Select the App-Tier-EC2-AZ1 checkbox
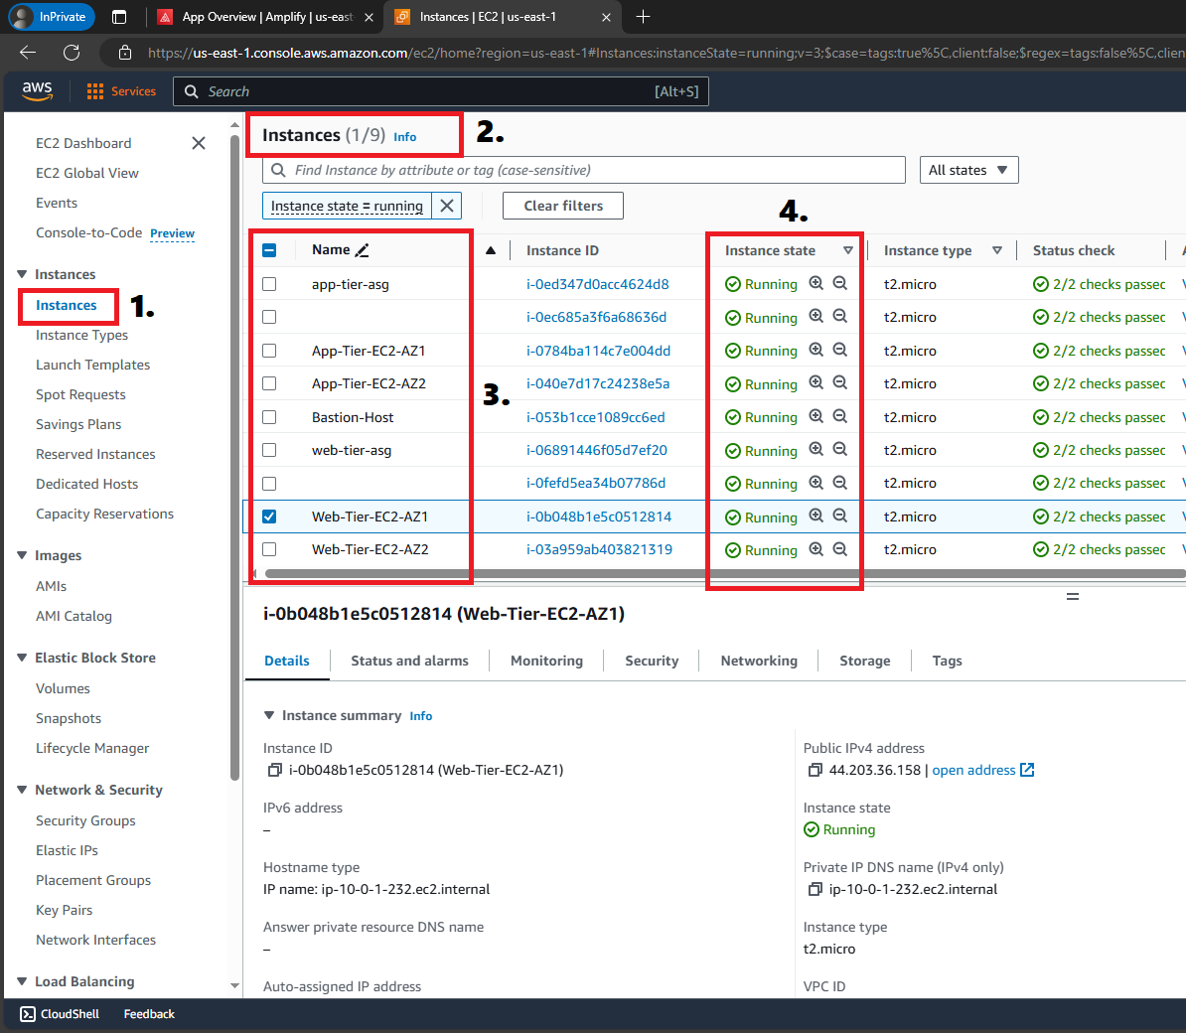 269,351
